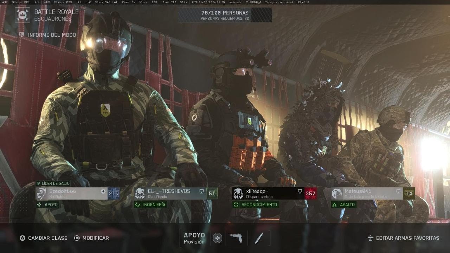Click the level 219 rank badge
This screenshot has width=450, height=253.
click(114, 193)
